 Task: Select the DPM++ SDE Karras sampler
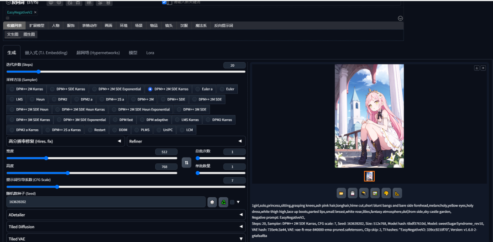click(x=68, y=89)
